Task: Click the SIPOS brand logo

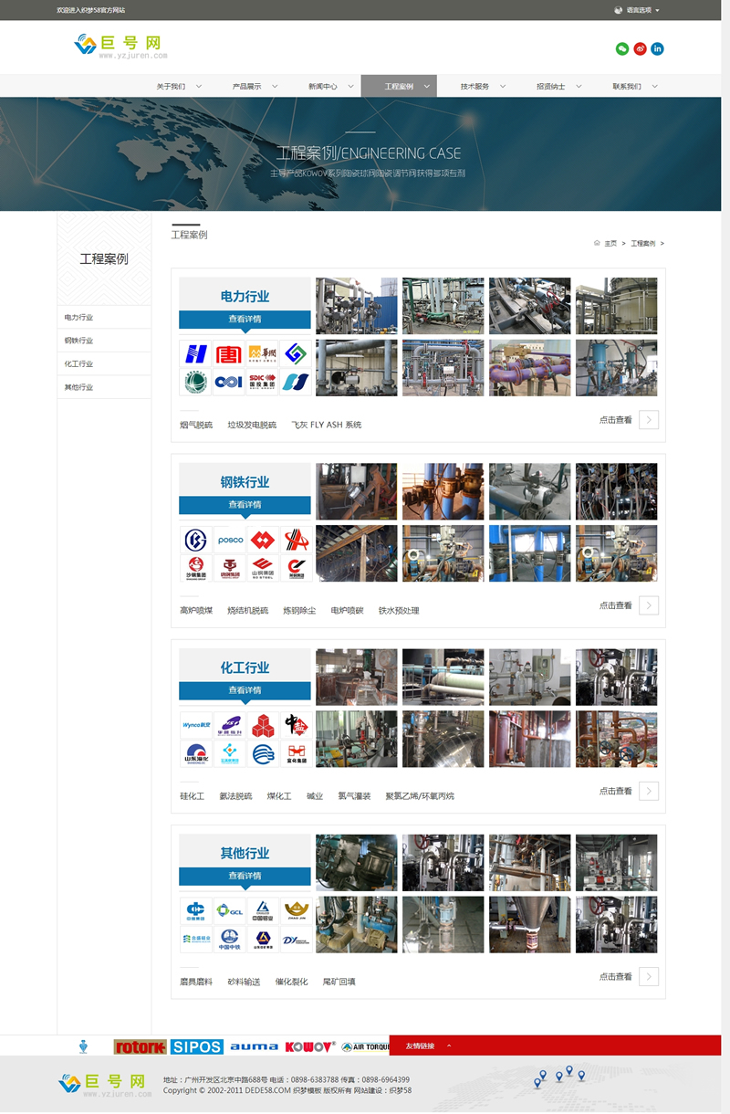Action: coord(196,1046)
